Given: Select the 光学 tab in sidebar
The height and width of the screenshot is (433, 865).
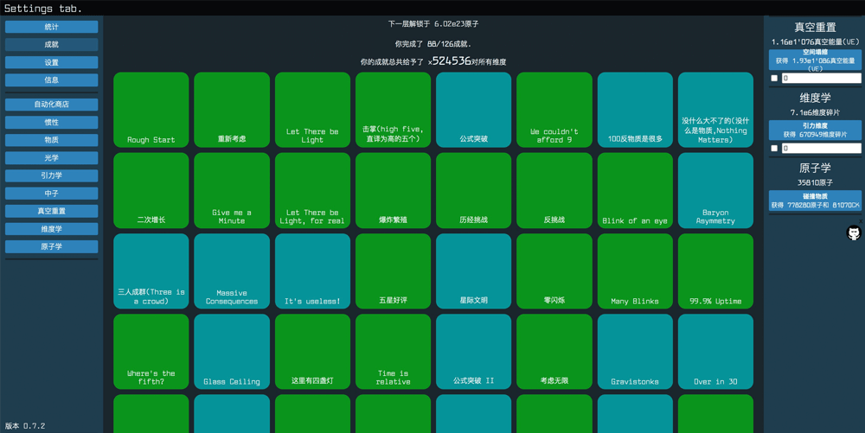Looking at the screenshot, I should click(52, 158).
